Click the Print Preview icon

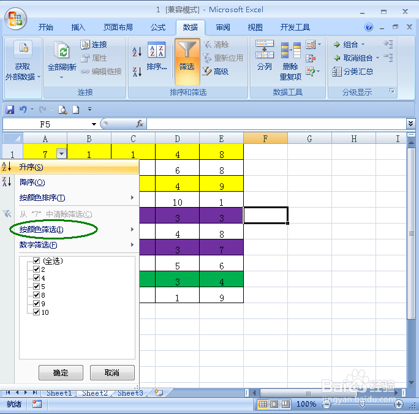[62, 110]
